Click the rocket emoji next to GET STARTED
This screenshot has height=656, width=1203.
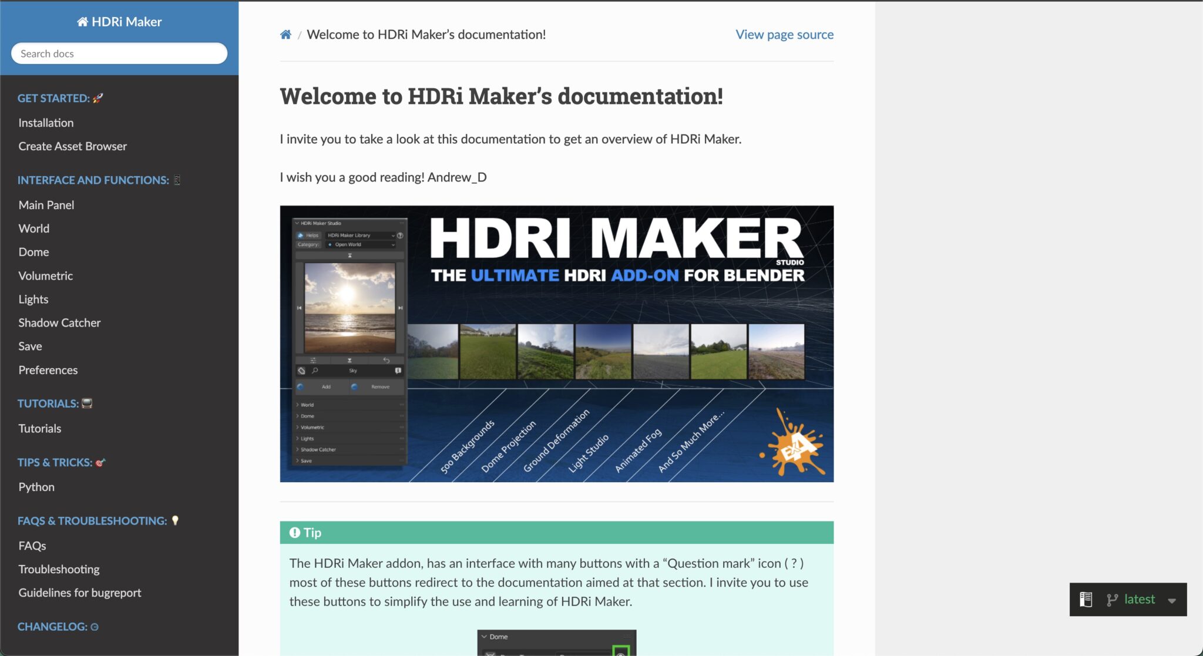point(97,98)
